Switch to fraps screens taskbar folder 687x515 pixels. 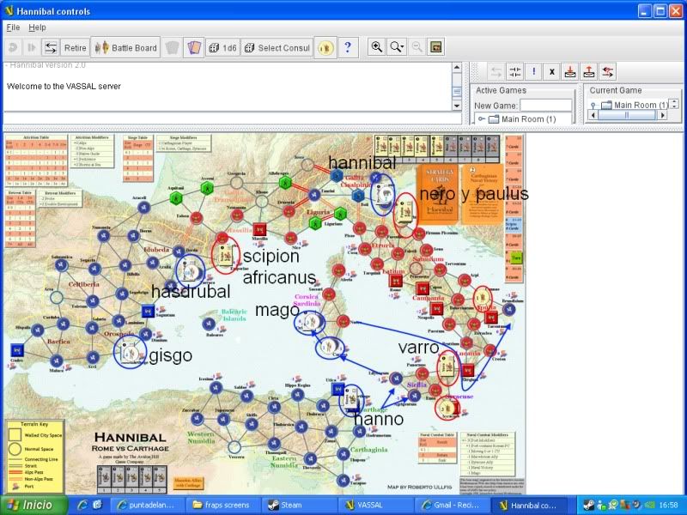(x=223, y=505)
